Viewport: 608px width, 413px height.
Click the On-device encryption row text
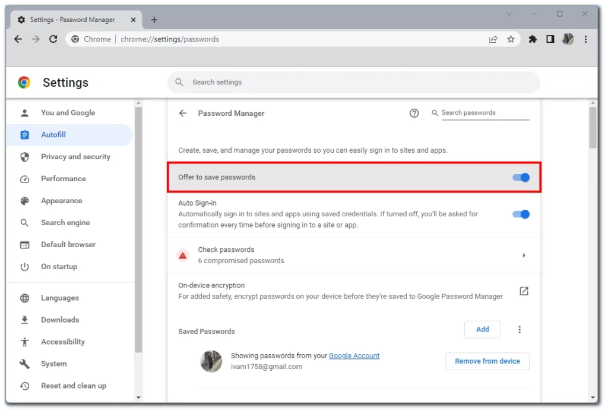click(340, 292)
